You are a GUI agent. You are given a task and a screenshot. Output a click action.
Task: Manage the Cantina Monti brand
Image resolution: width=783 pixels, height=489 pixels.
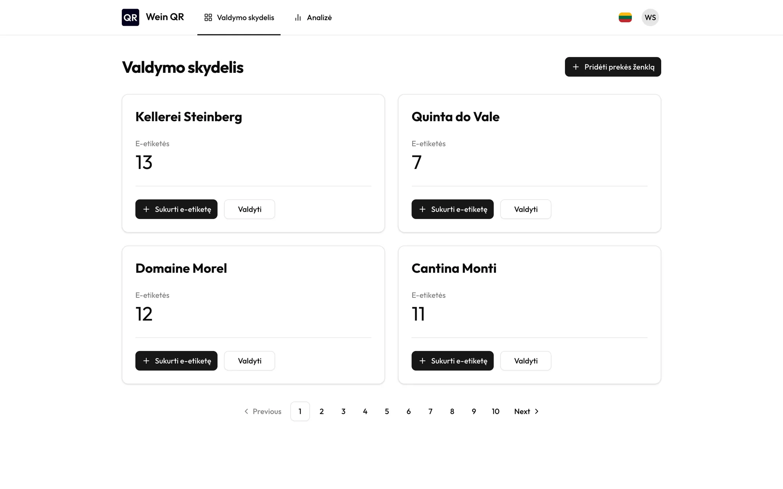526,361
